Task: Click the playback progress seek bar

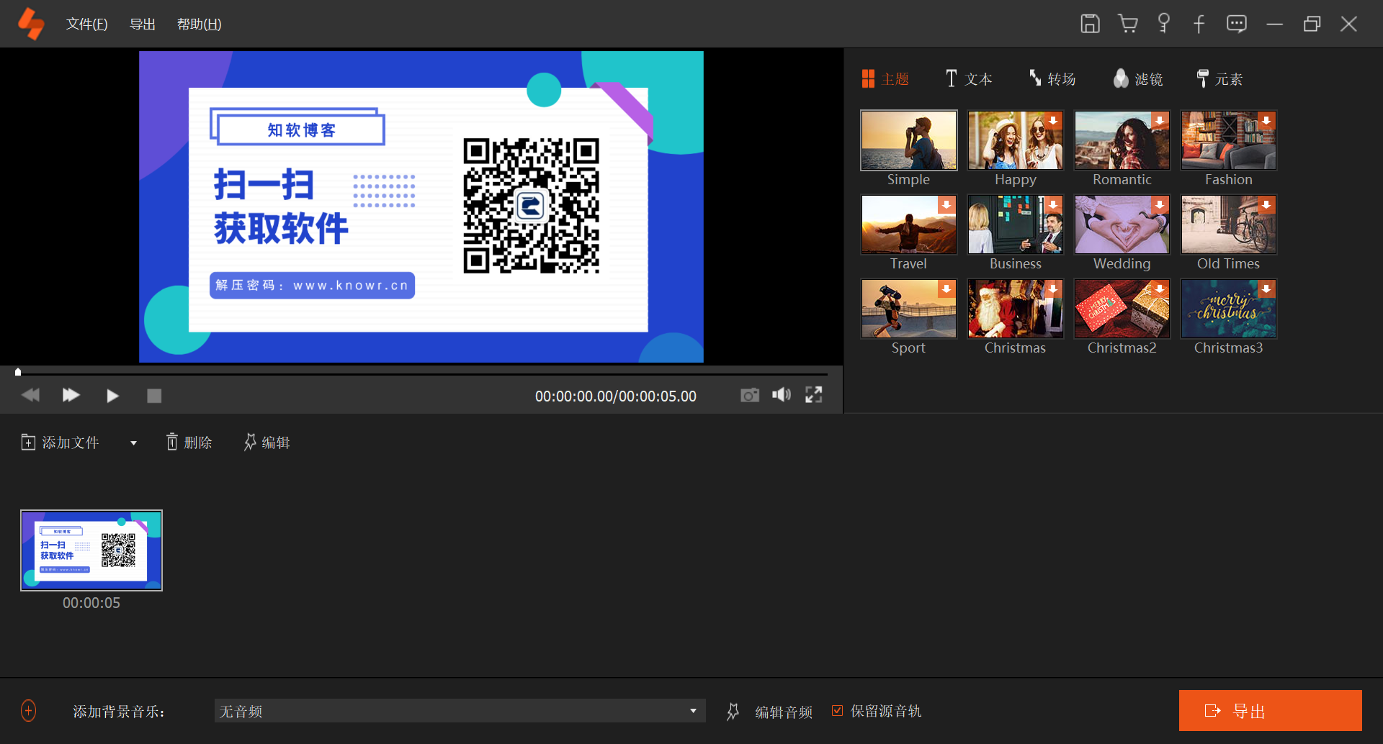Action: [x=421, y=373]
